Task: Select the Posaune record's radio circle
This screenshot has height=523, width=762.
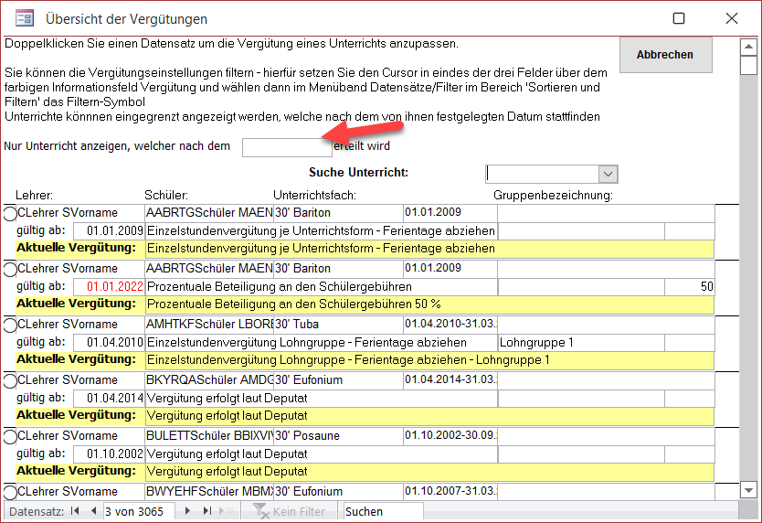Action: [x=10, y=436]
